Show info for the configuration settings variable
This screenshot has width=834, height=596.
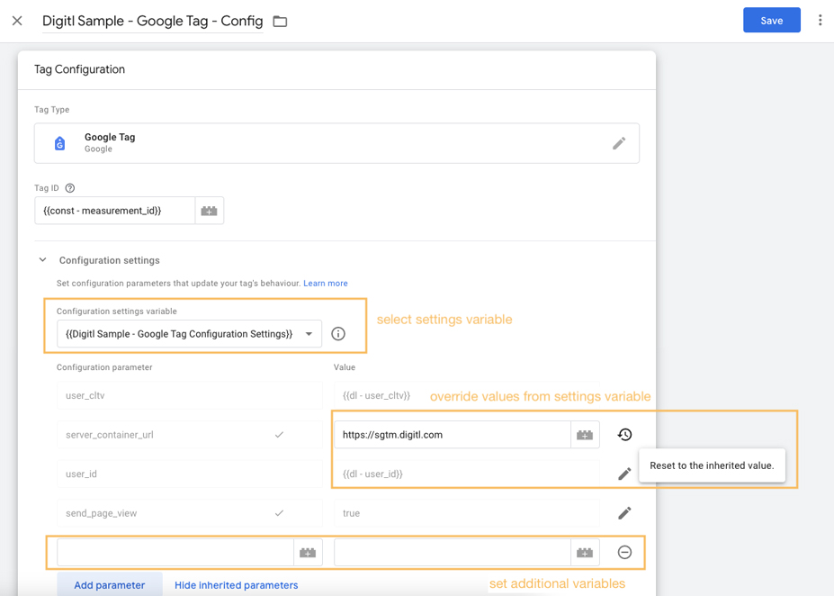pos(338,334)
